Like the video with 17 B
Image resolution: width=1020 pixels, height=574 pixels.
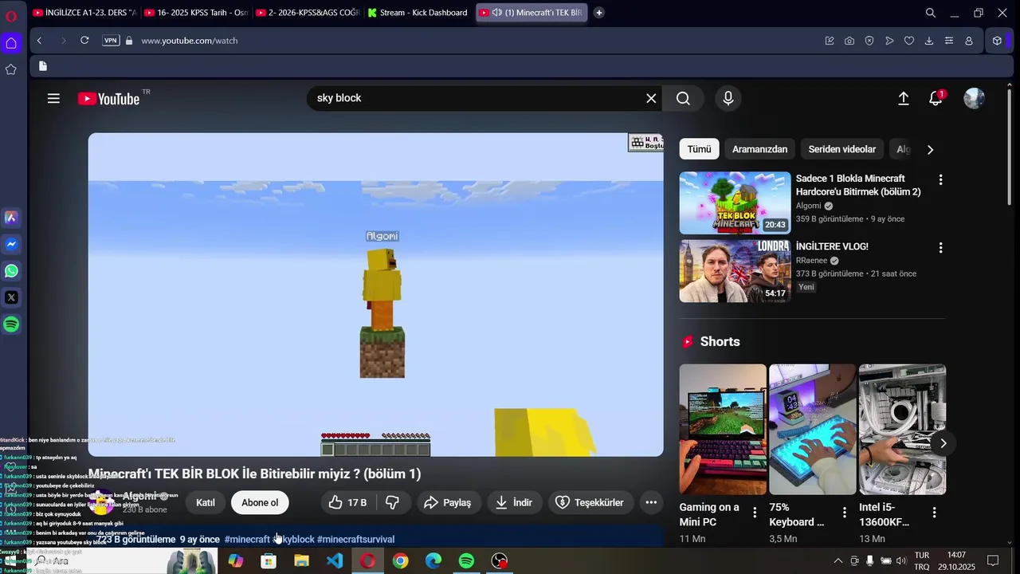point(347,502)
